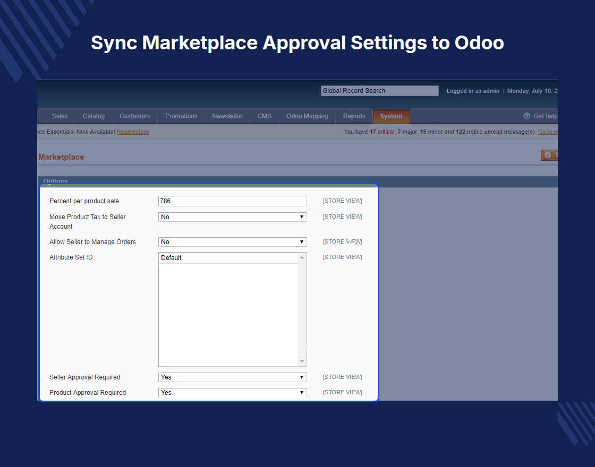
Task: Focus the Global Record Search field
Action: click(x=379, y=91)
